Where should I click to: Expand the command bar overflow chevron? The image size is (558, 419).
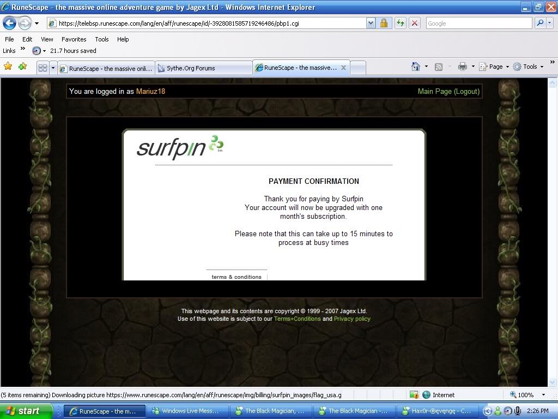point(553,62)
